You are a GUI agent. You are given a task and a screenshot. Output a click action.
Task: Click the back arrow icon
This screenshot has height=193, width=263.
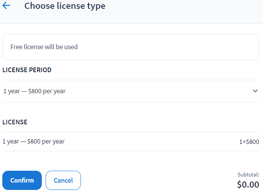(x=6, y=6)
